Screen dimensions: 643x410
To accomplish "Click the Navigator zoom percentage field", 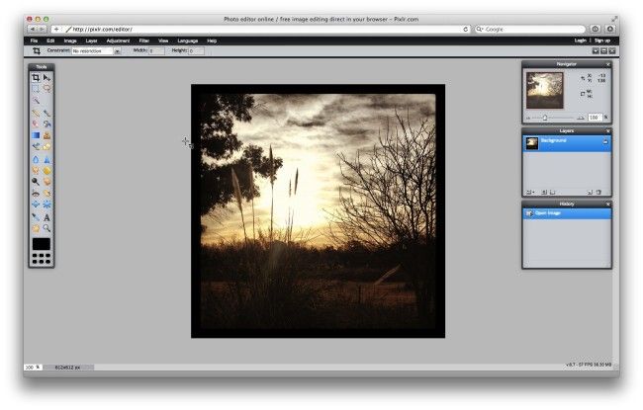I will point(595,118).
